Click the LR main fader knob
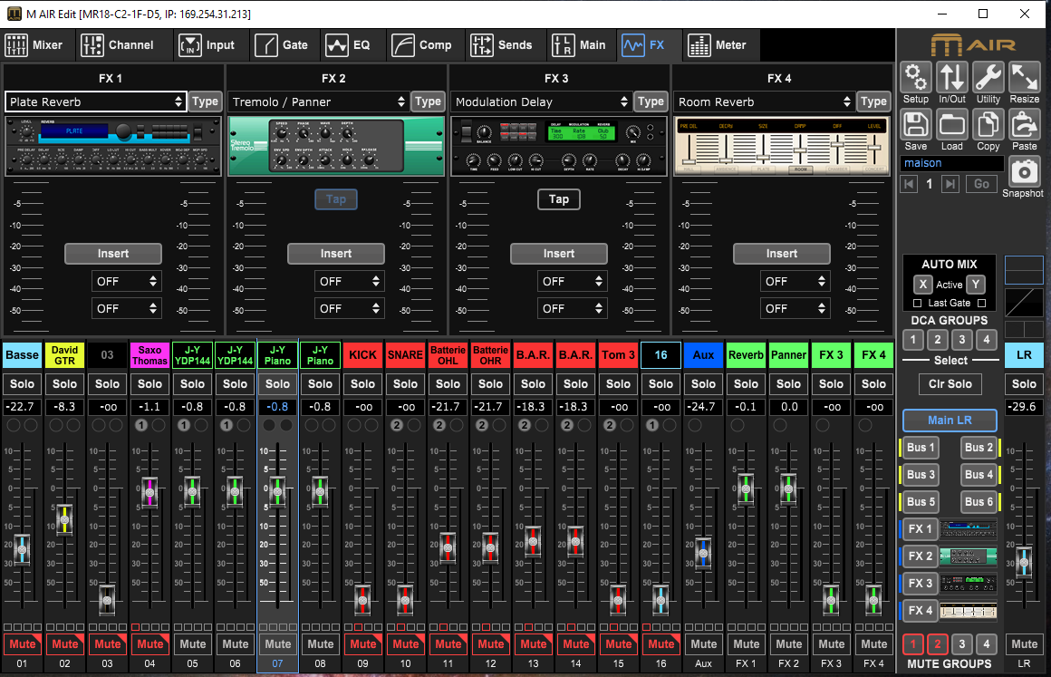Viewport: 1051px width, 677px height. (x=1024, y=561)
